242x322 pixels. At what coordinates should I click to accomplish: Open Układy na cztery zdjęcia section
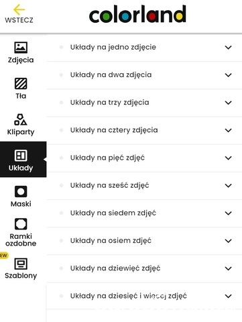tap(144, 130)
